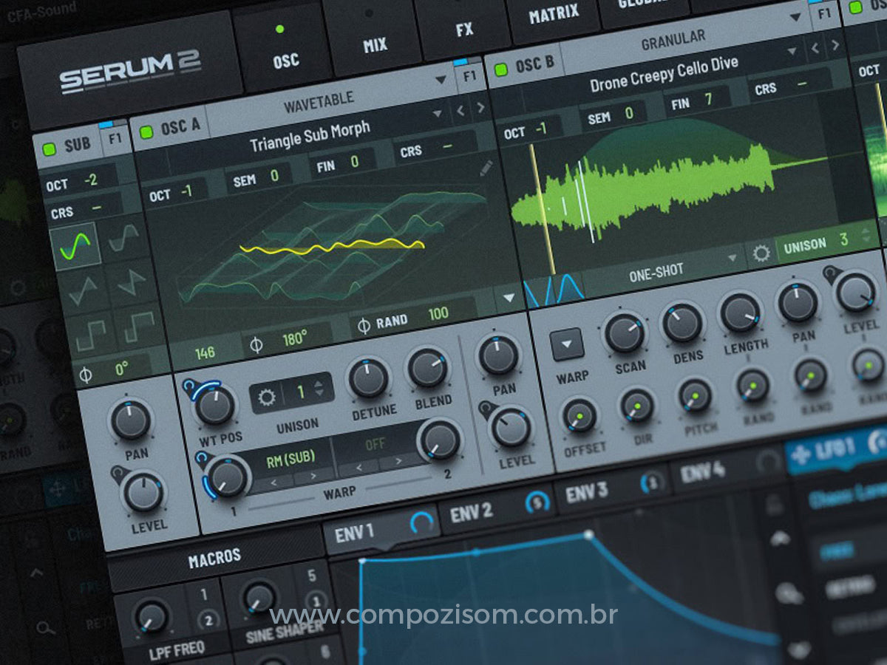Image resolution: width=887 pixels, height=665 pixels.
Task: Click the OSC B SCAN knob
Action: 625,332
